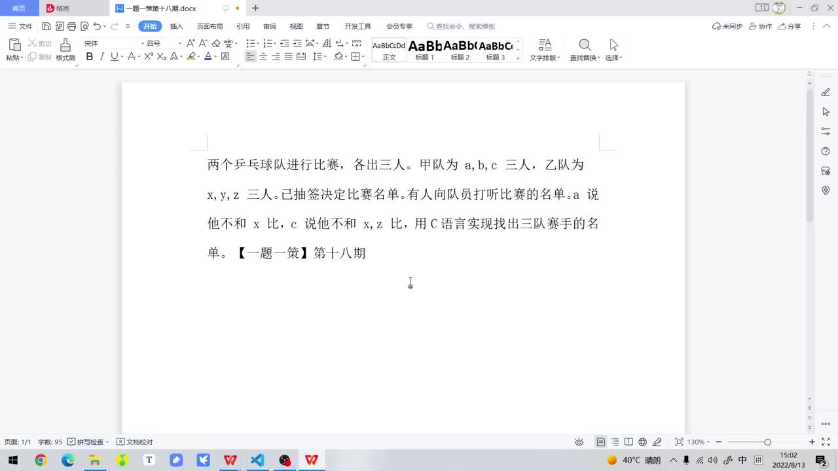Expand the bullet list dropdown arrow
This screenshot has width=838, height=471.
258,44
